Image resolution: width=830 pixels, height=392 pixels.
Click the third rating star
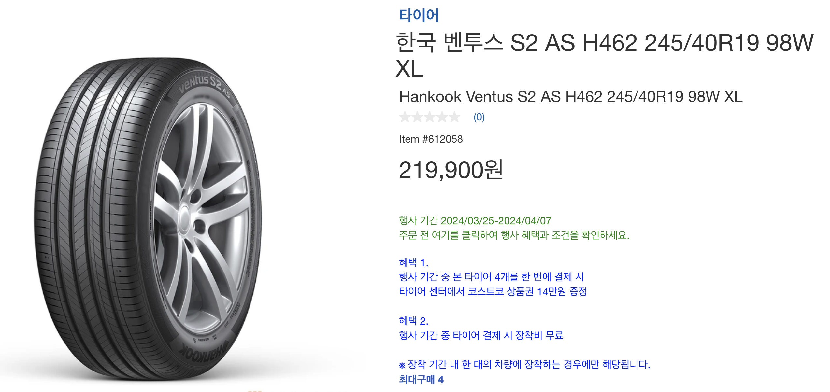[x=430, y=117]
